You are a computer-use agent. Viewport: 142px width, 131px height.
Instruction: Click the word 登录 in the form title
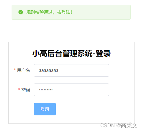pos(103,53)
